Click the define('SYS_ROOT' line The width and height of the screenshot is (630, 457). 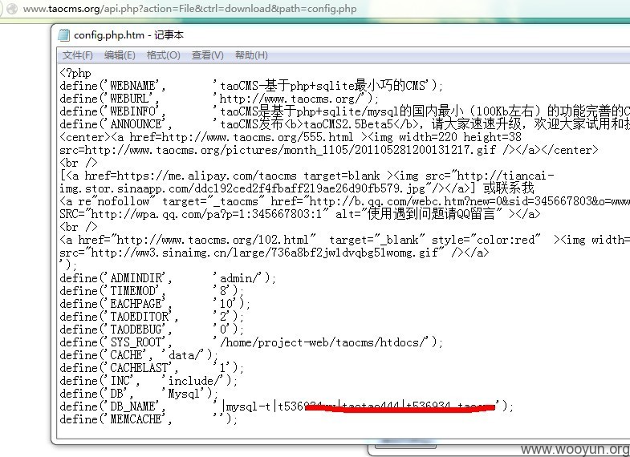251,342
